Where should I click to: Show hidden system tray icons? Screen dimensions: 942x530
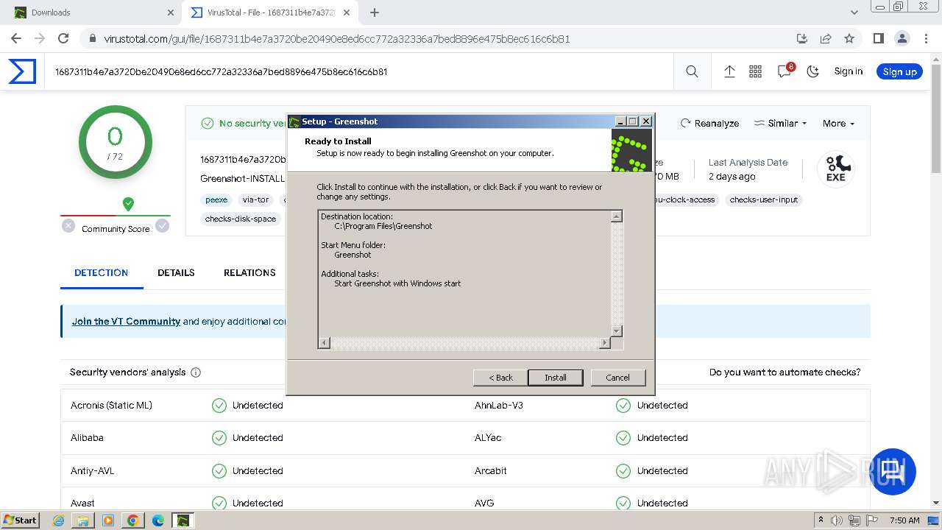pyautogui.click(x=821, y=520)
